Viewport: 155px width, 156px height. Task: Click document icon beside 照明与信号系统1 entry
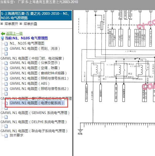[6, 79]
